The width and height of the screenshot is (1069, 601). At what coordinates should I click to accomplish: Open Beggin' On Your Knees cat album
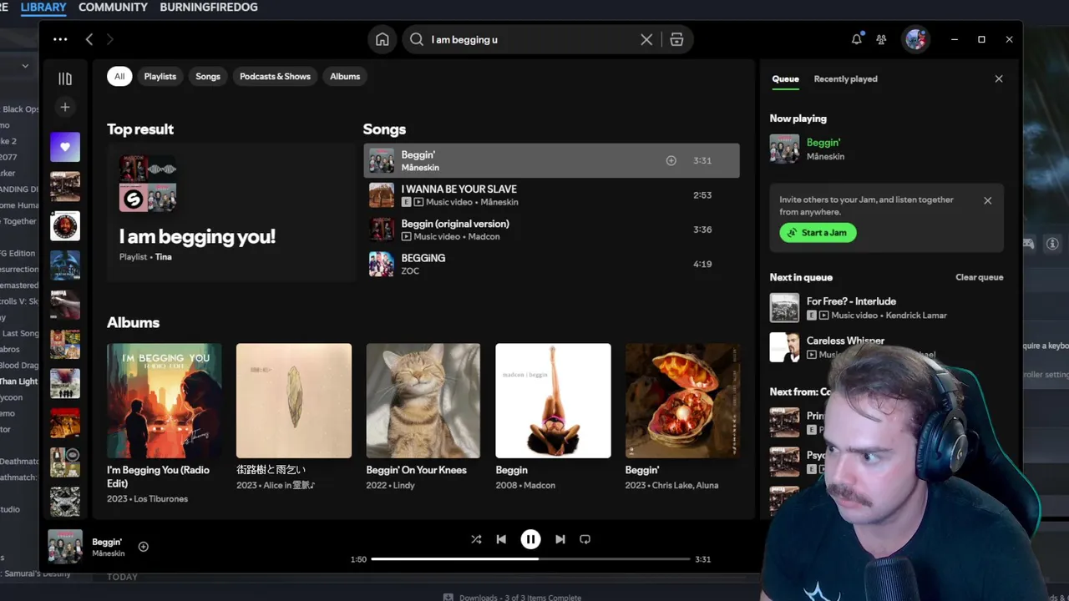click(423, 401)
